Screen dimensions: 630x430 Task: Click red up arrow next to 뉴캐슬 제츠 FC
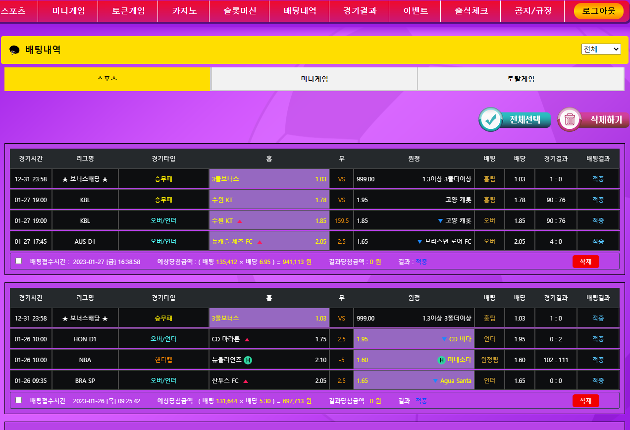pyautogui.click(x=260, y=242)
